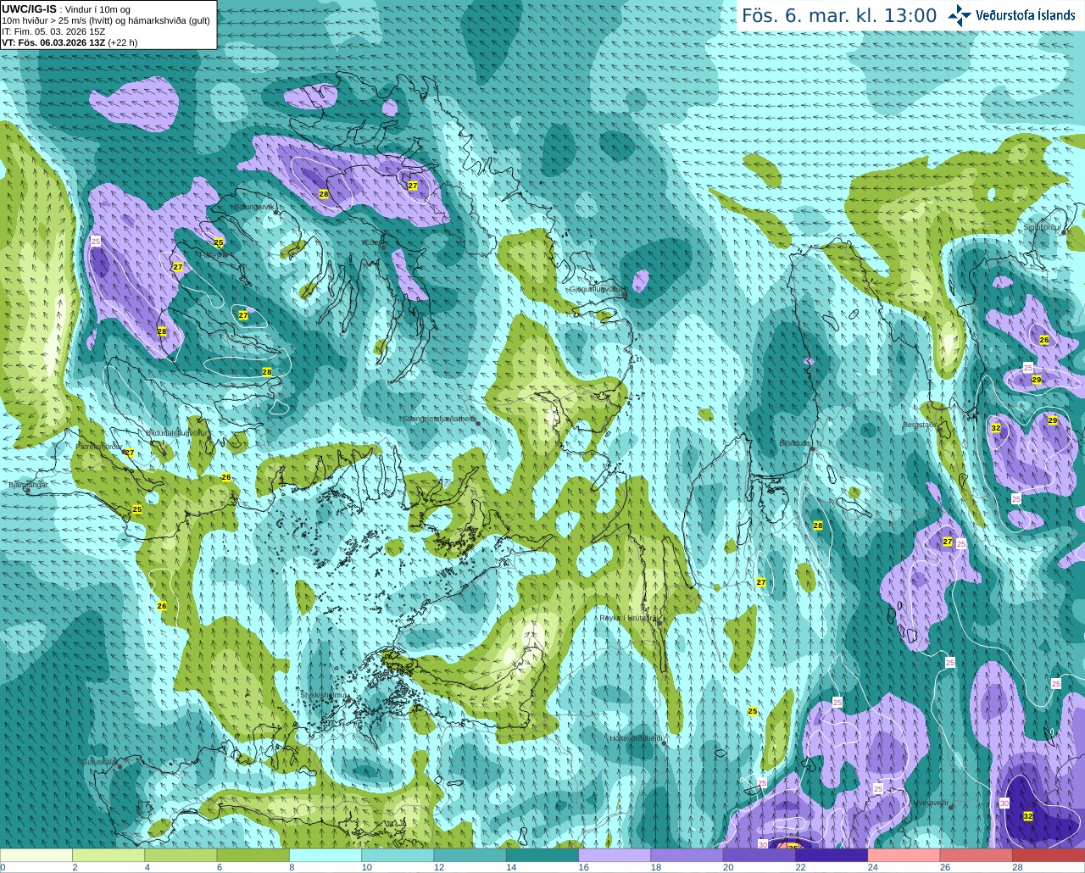
Task: Select the red above-28 m/s legend swatch
Action: (x=1049, y=855)
